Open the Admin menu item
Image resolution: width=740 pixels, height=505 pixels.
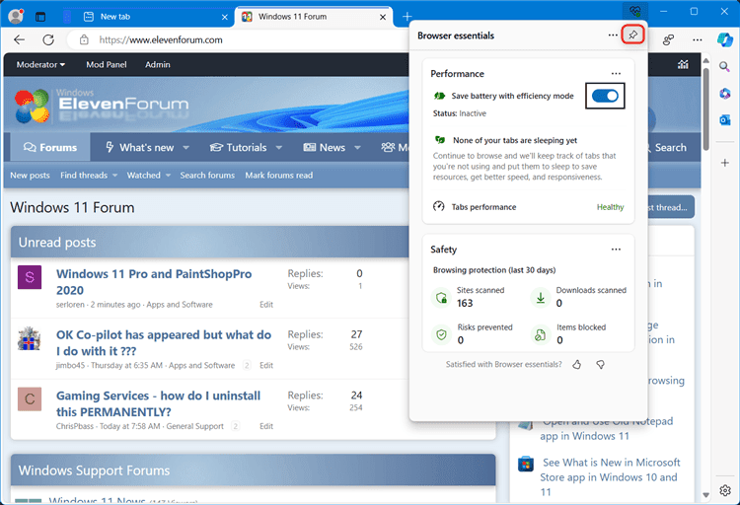tap(158, 65)
